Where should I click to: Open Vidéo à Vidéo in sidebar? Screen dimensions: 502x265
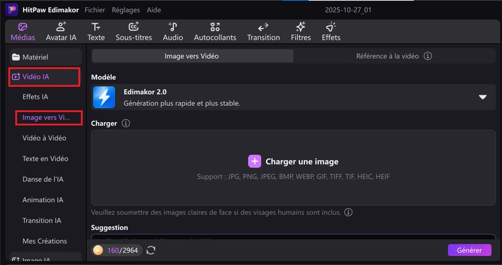[x=44, y=138]
